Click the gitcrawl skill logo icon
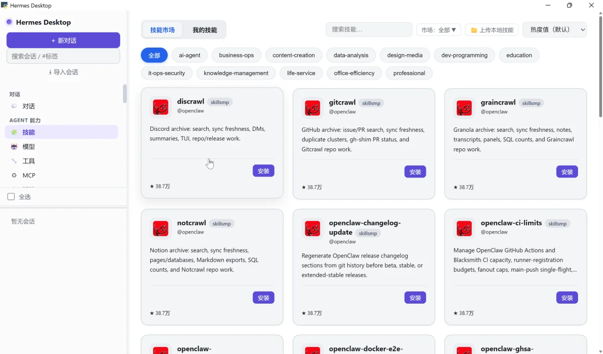 pyautogui.click(x=312, y=108)
